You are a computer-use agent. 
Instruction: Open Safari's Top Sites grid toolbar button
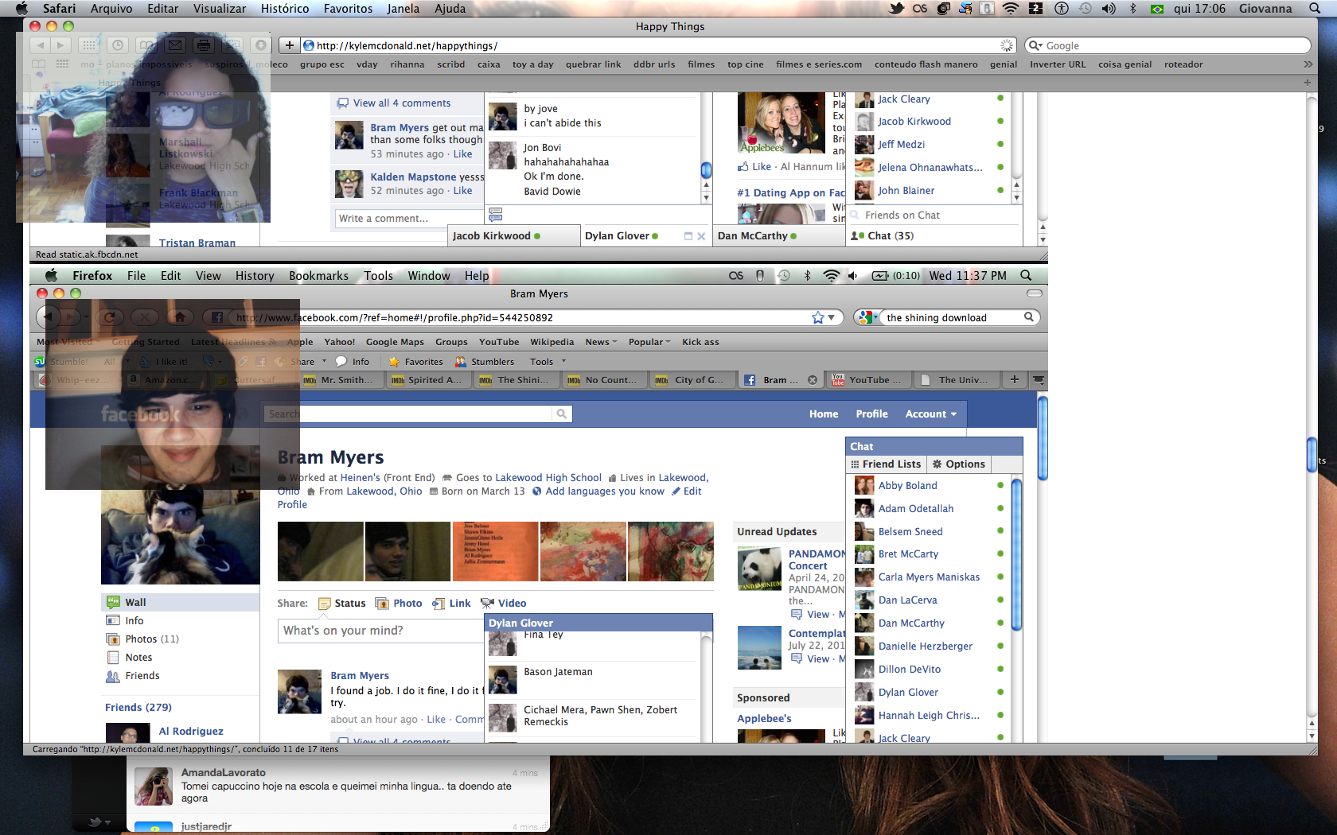(x=89, y=45)
